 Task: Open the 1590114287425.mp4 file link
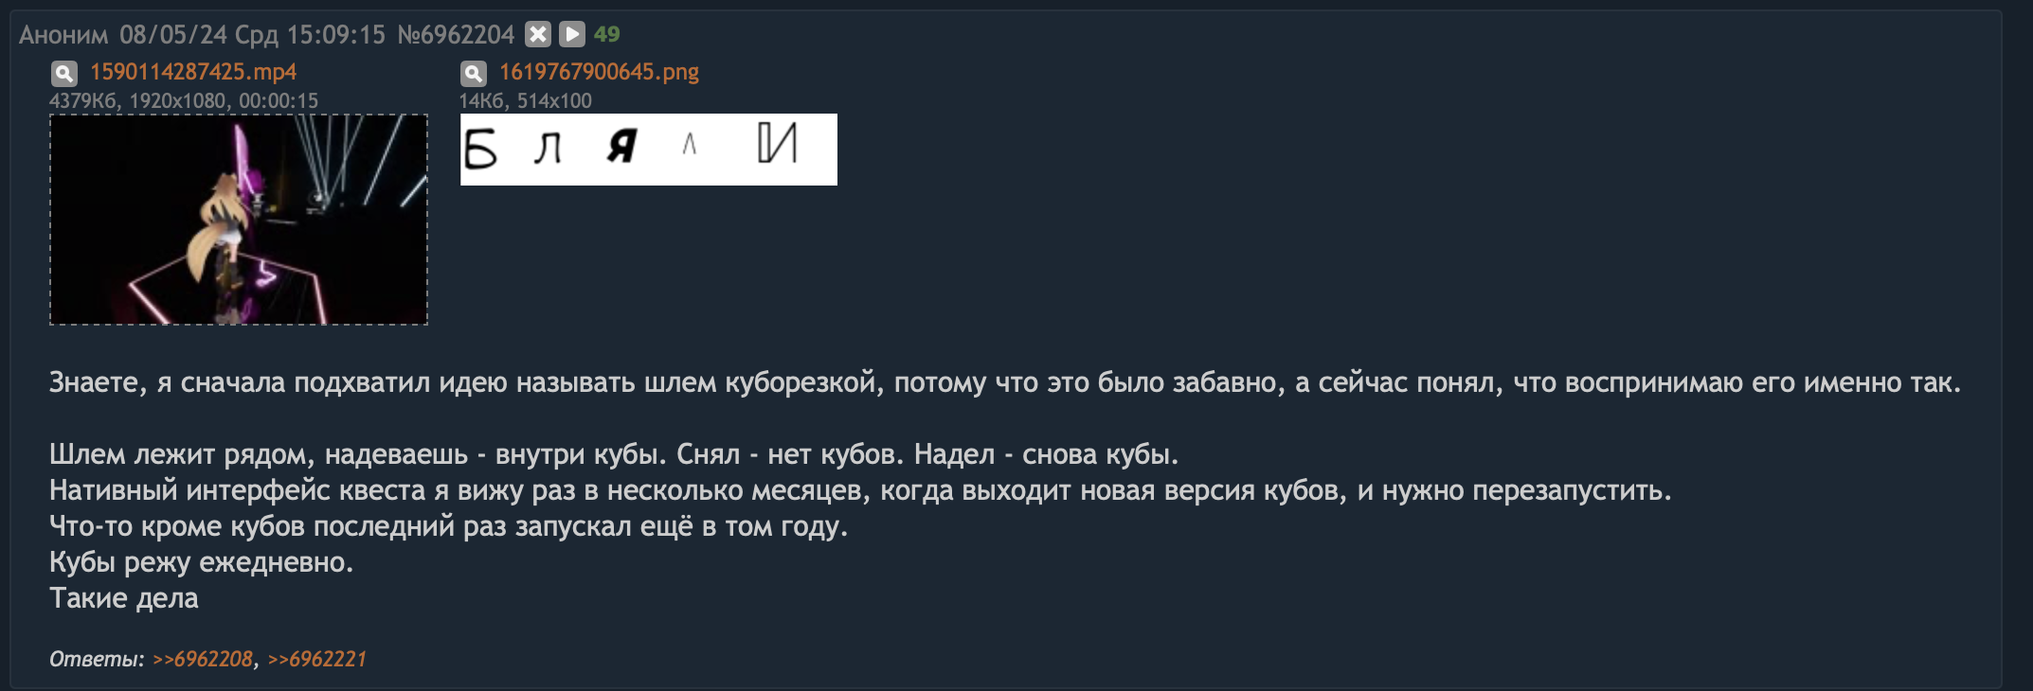pyautogui.click(x=193, y=72)
